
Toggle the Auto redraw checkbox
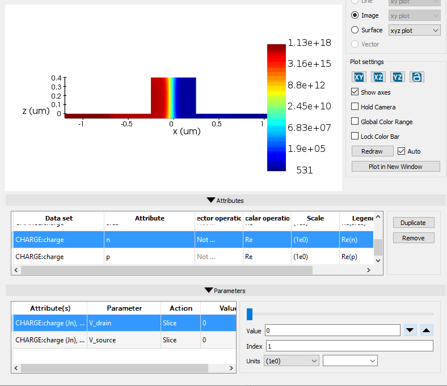401,151
